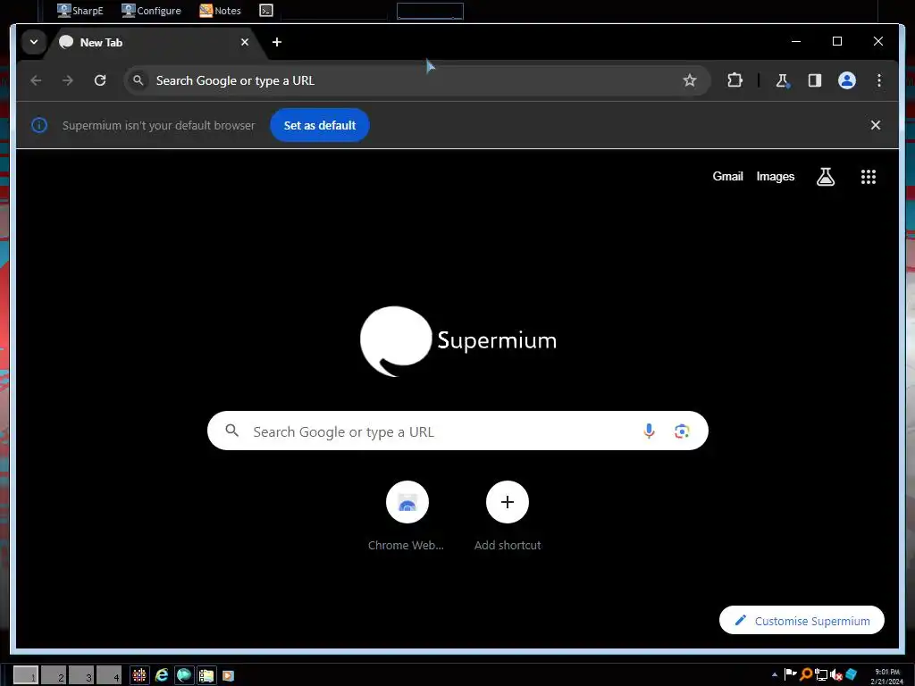Image resolution: width=915 pixels, height=686 pixels.
Task: Open the tab search dropdown chevron
Action: 34,42
